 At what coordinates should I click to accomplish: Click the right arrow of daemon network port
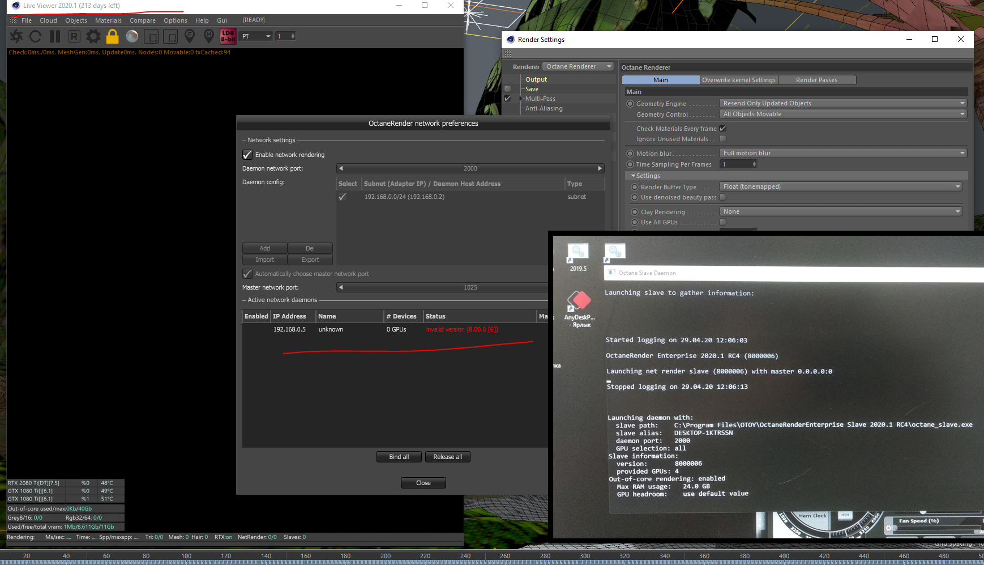click(x=600, y=168)
